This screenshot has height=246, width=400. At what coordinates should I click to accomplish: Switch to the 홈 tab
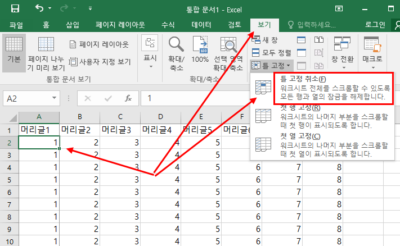pos(46,25)
